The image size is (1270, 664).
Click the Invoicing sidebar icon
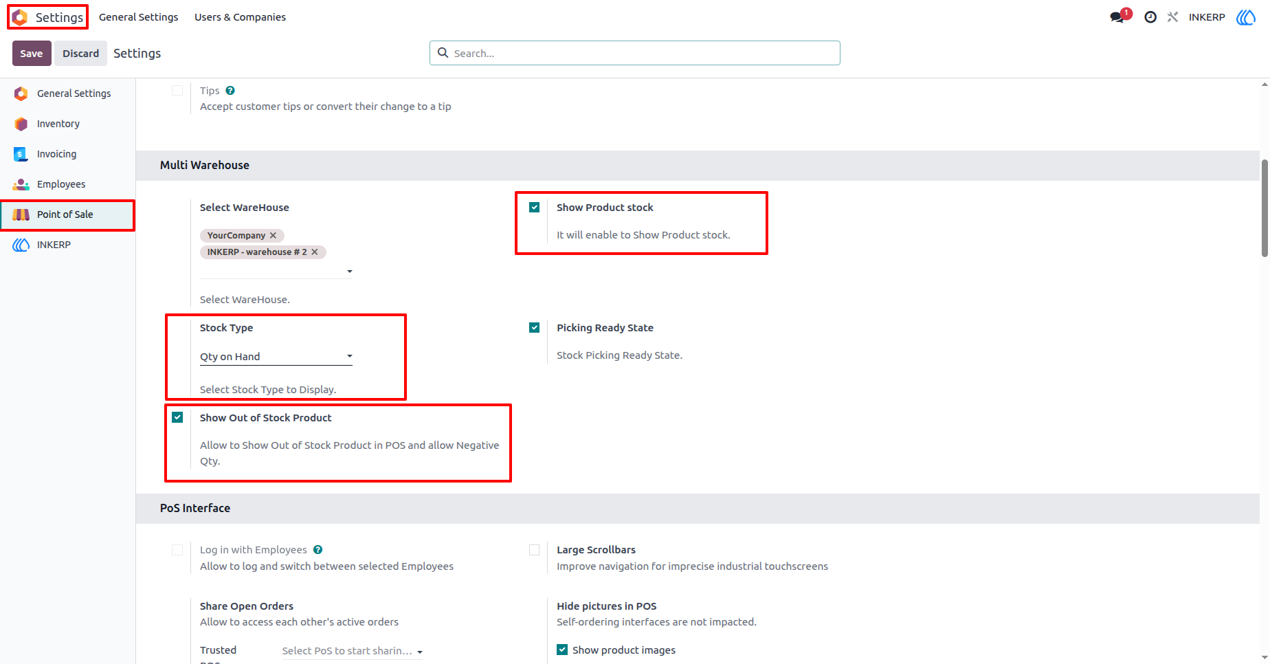click(x=21, y=154)
